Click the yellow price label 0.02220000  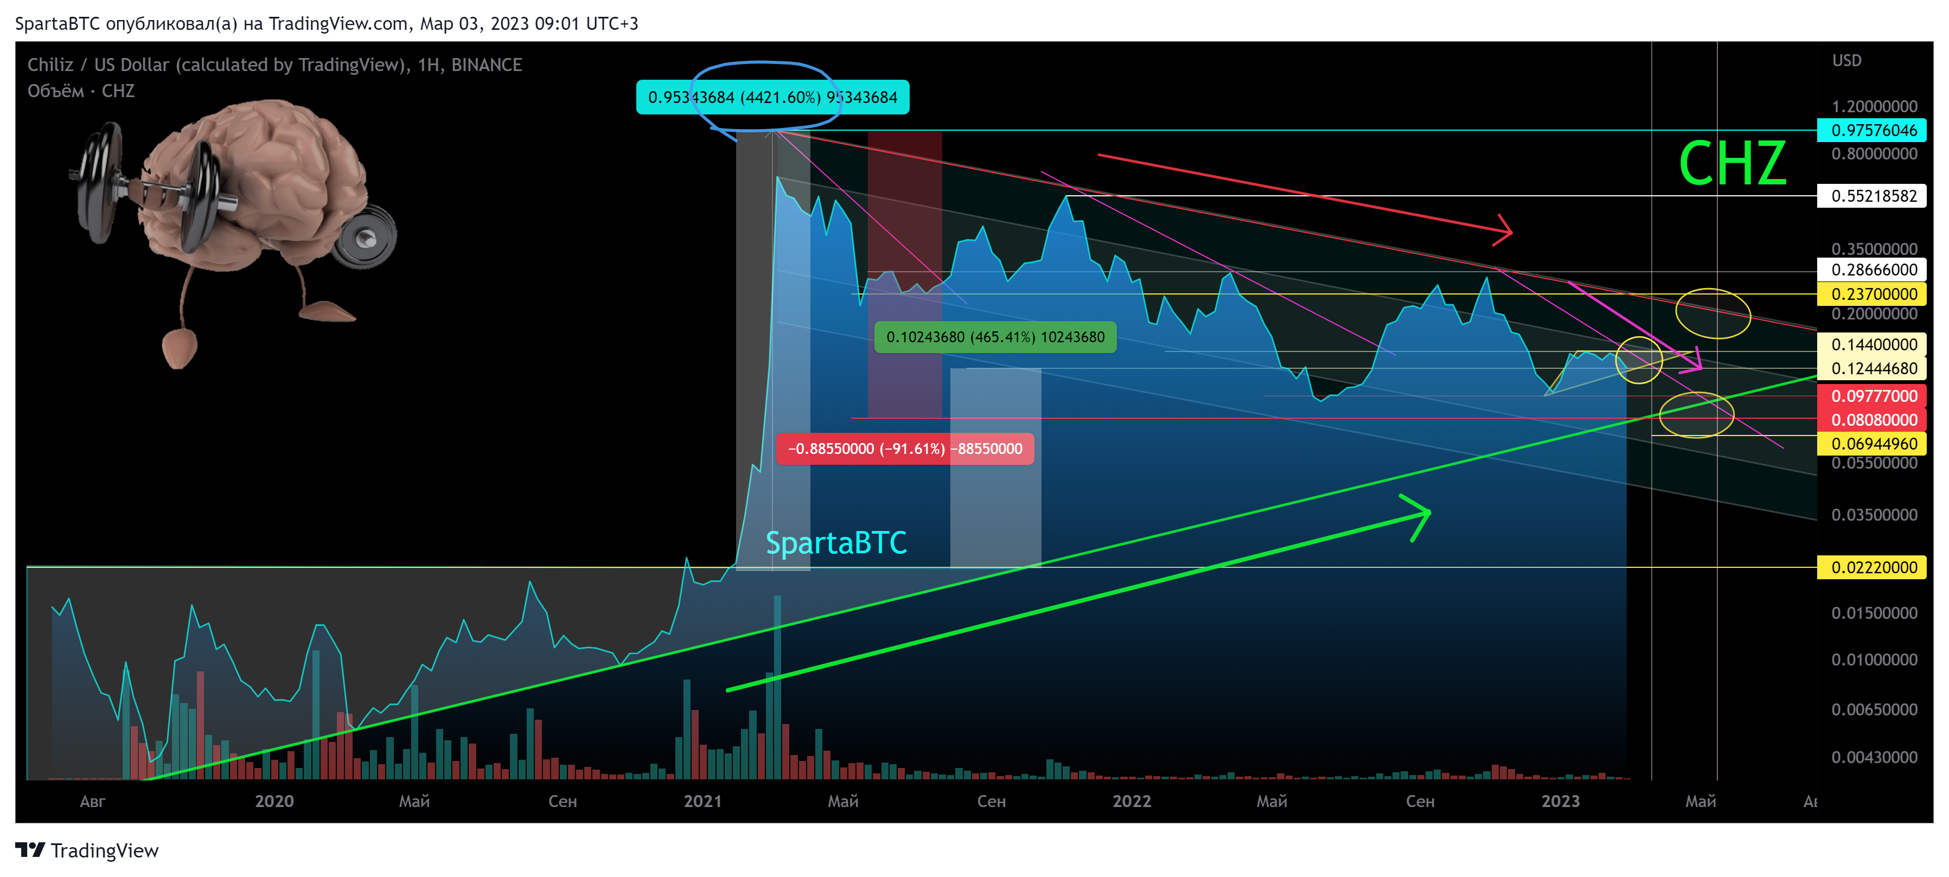pos(1872,567)
